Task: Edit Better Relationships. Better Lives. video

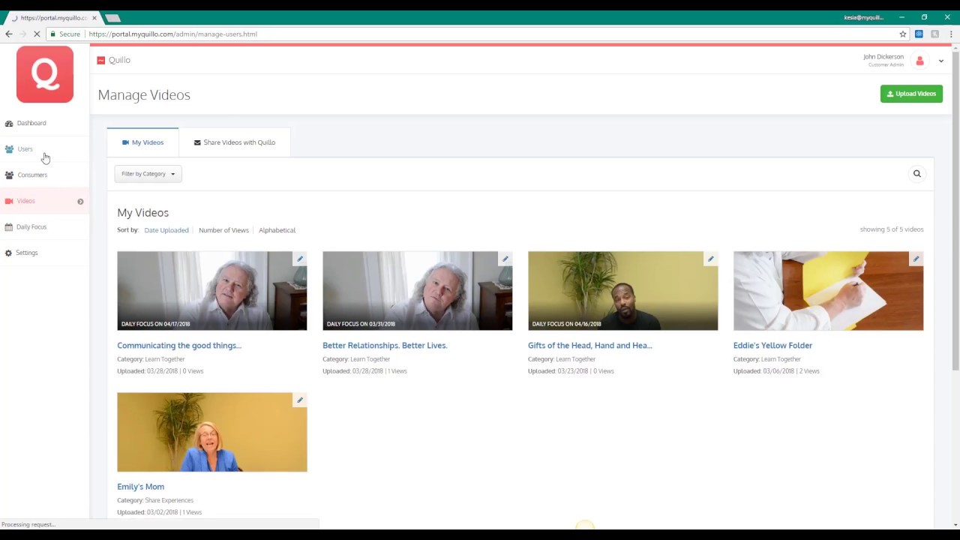Action: (x=505, y=259)
